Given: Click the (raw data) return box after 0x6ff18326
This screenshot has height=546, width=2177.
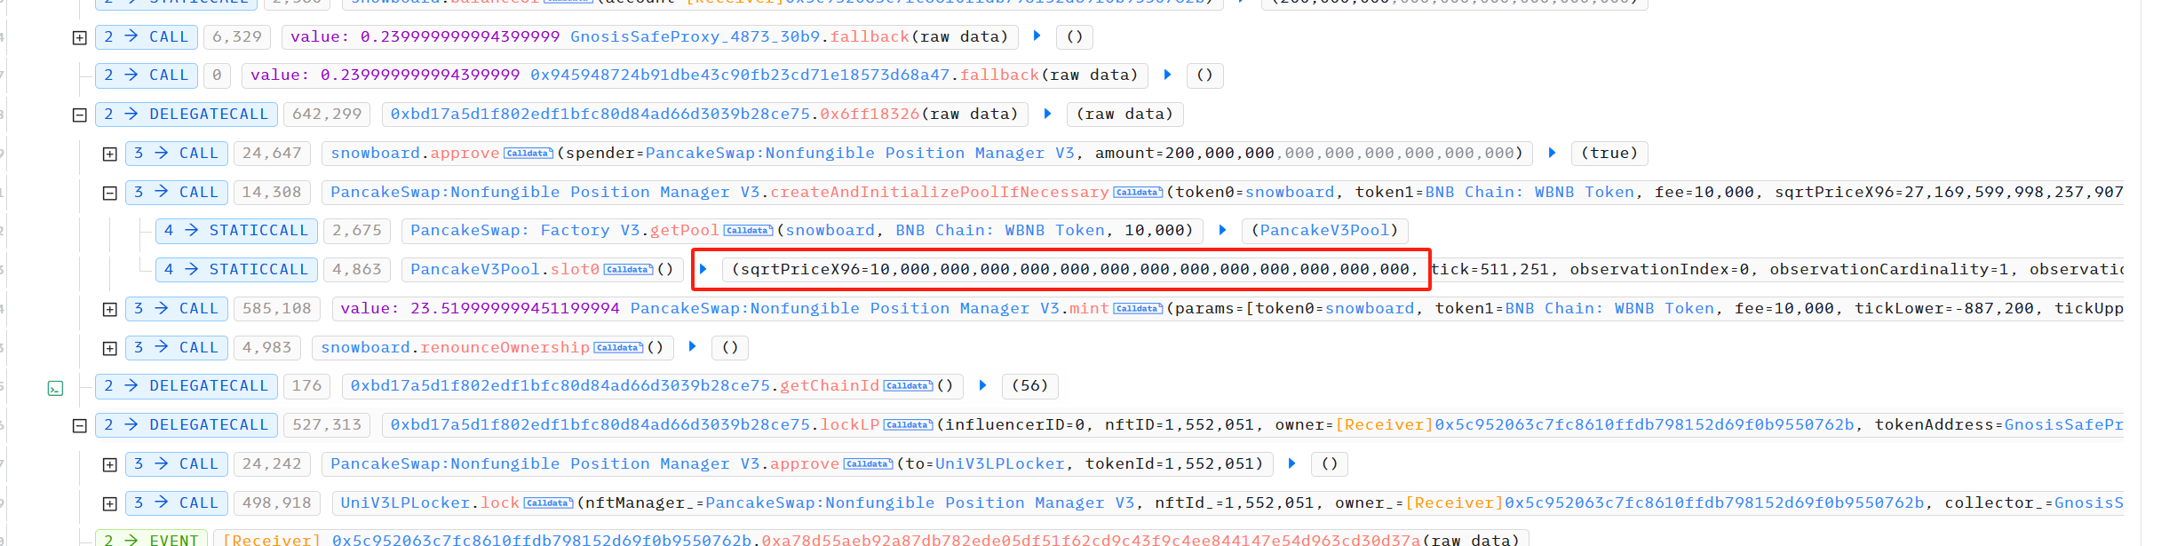Looking at the screenshot, I should coord(1124,115).
